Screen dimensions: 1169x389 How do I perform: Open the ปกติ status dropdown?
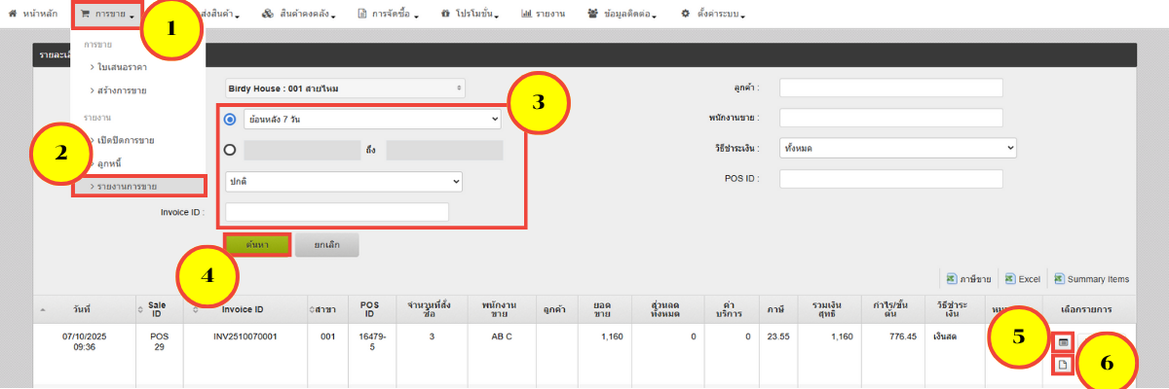point(344,182)
